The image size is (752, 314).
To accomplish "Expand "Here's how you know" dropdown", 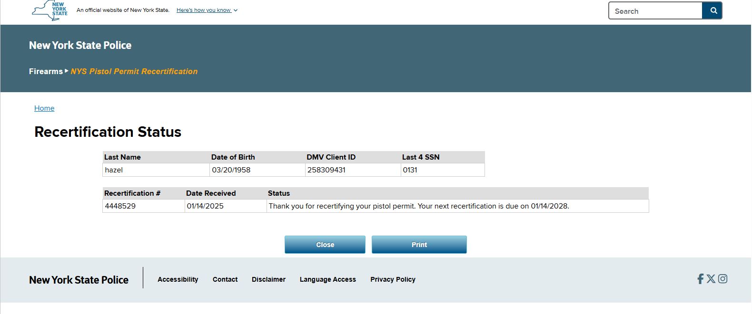I will (207, 10).
